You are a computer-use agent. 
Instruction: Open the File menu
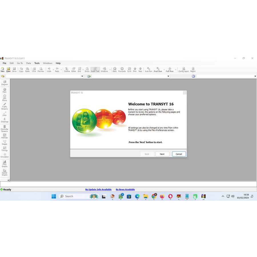(x=4, y=63)
